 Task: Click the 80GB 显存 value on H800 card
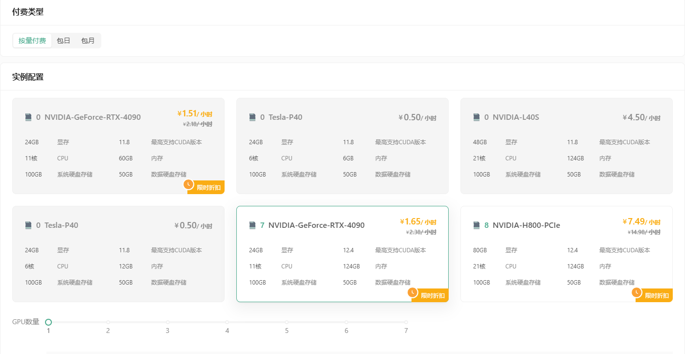[480, 250]
